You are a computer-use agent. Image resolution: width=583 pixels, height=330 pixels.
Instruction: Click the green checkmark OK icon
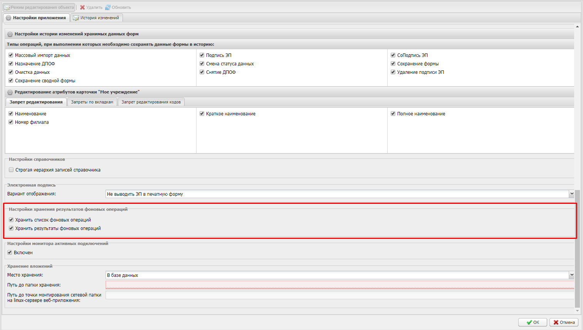[x=529, y=322]
